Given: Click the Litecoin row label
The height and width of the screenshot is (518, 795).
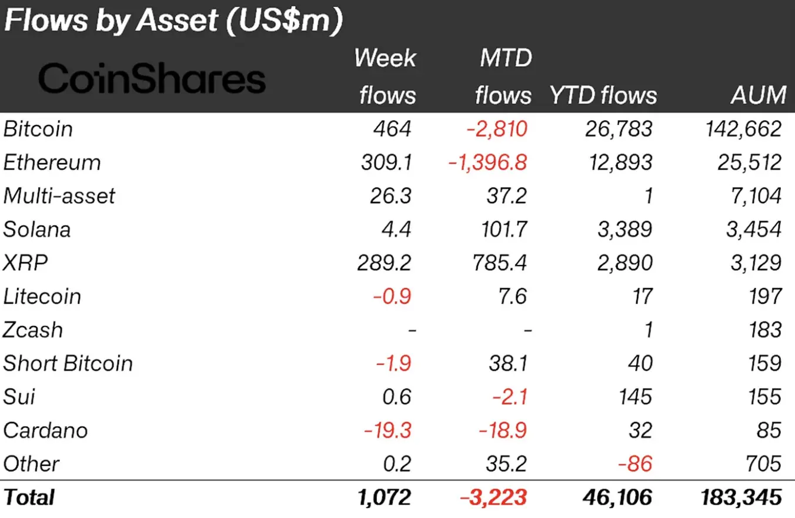Looking at the screenshot, I should click(42, 297).
